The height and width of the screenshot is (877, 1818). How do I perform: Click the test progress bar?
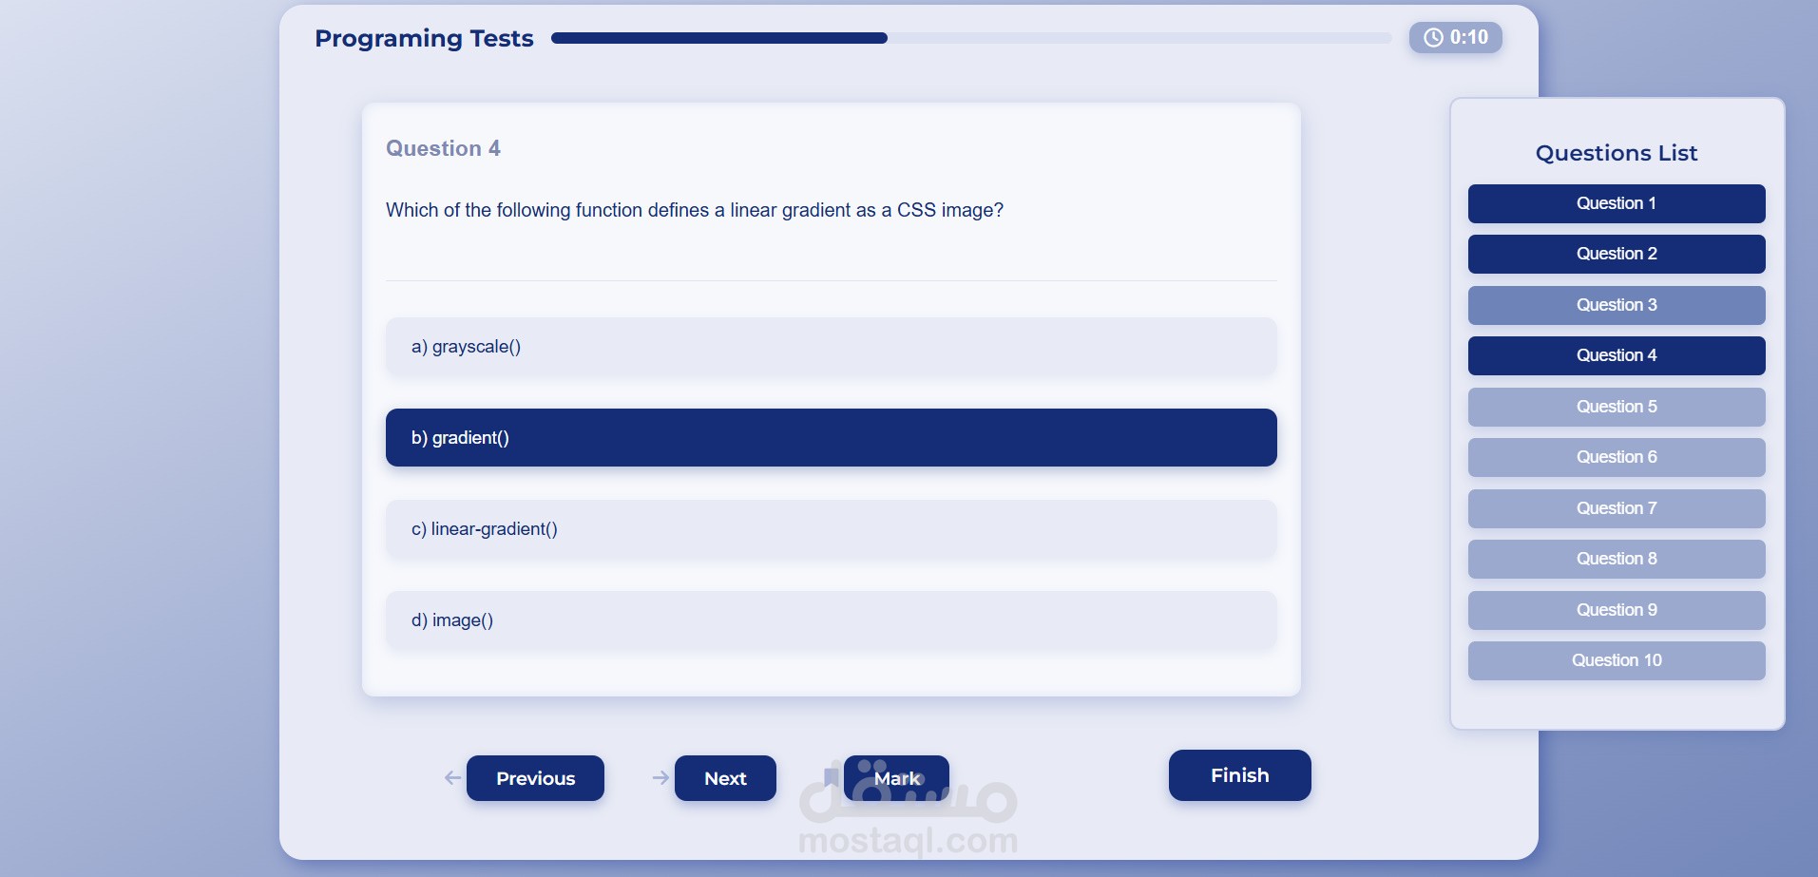(x=969, y=38)
